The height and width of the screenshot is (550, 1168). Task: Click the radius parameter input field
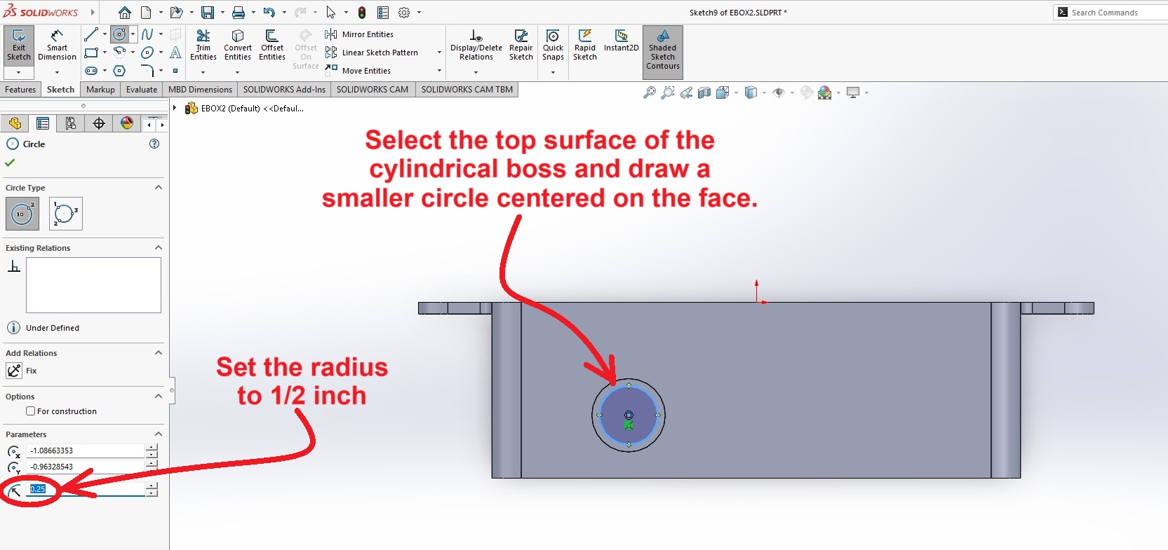coord(86,489)
